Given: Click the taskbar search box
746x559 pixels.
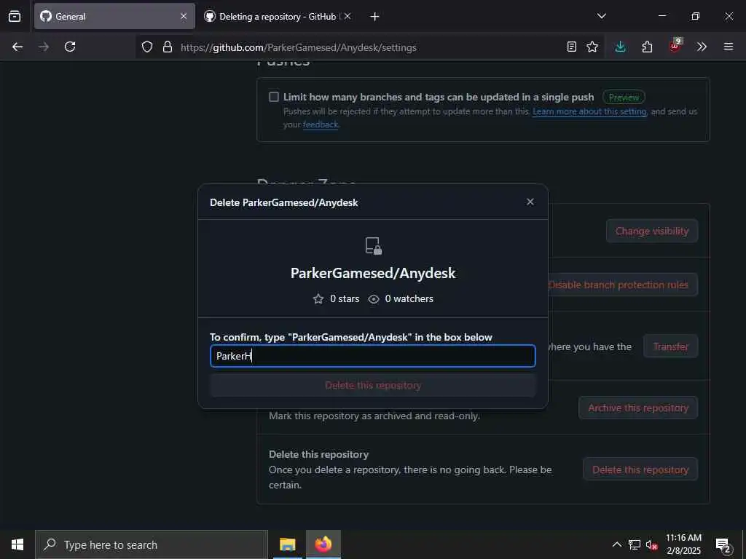Looking at the screenshot, I should coord(152,544).
